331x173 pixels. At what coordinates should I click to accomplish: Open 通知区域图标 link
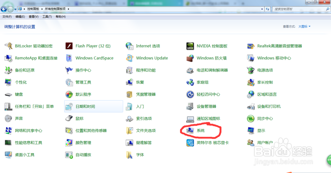coord(208,119)
